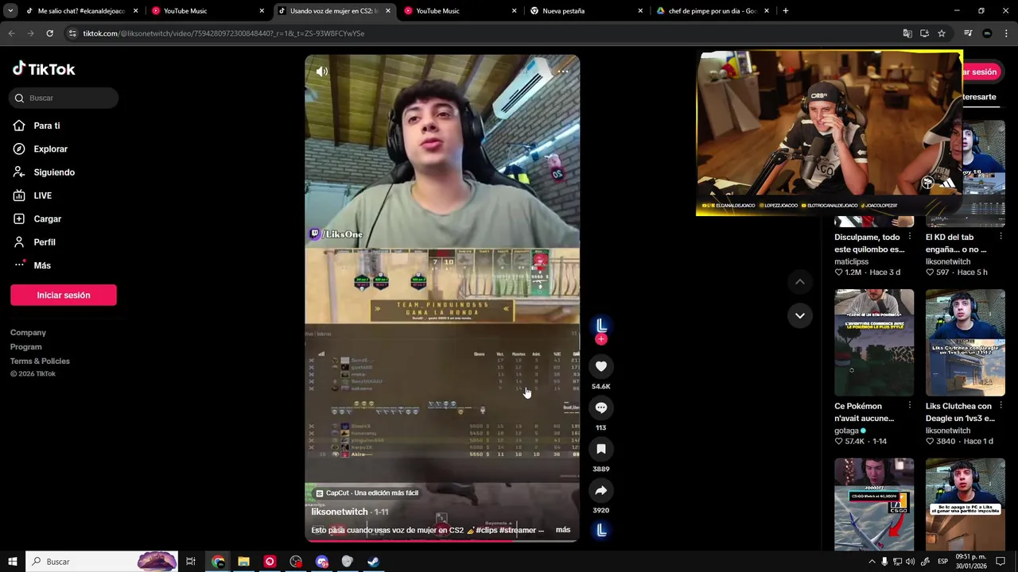1018x572 pixels.
Task: Expand video description with más
Action: (x=563, y=530)
